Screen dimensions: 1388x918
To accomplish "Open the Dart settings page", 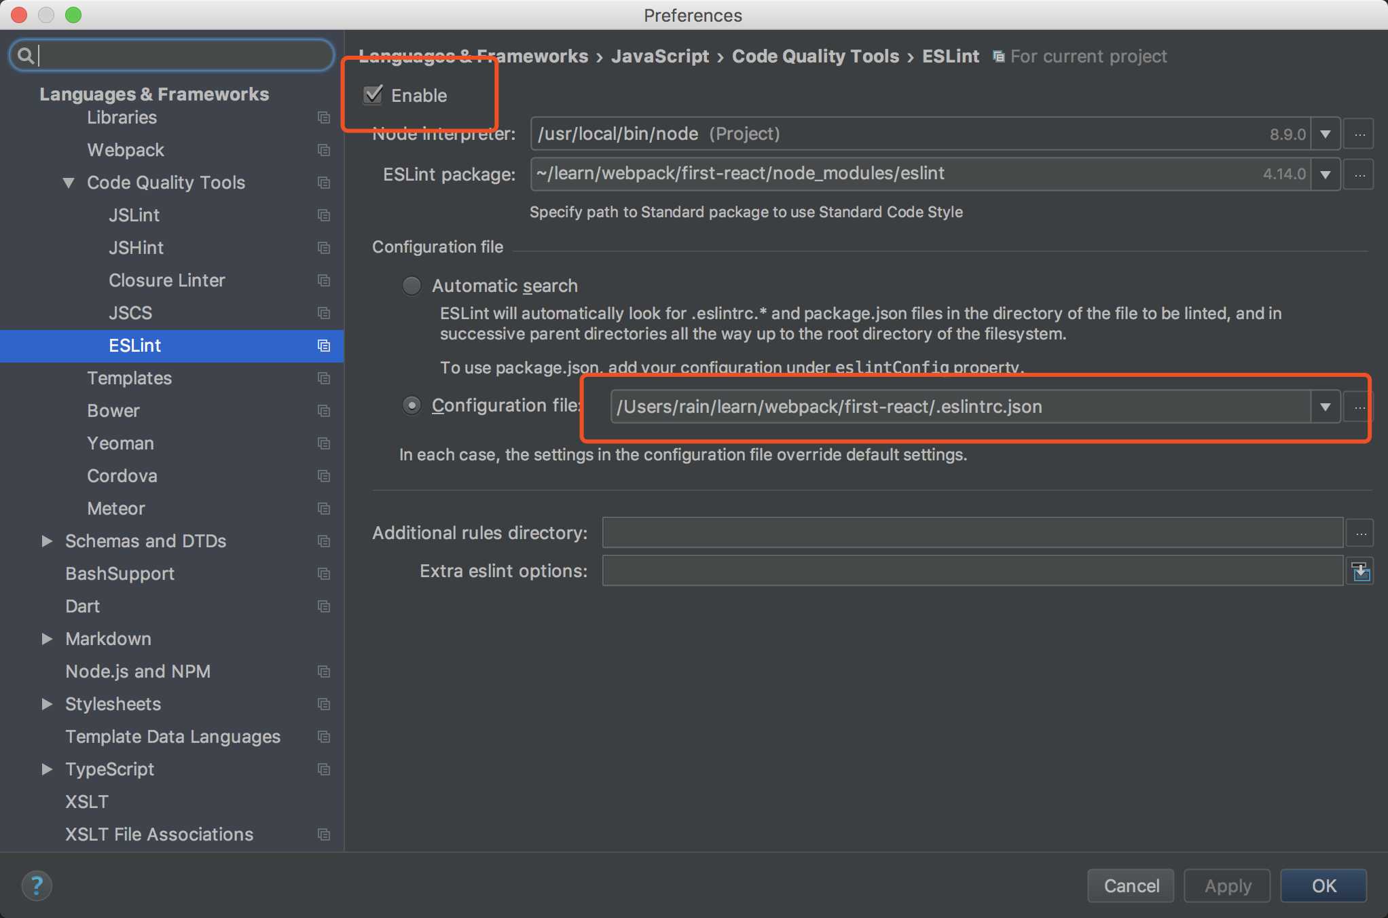I will [82, 606].
